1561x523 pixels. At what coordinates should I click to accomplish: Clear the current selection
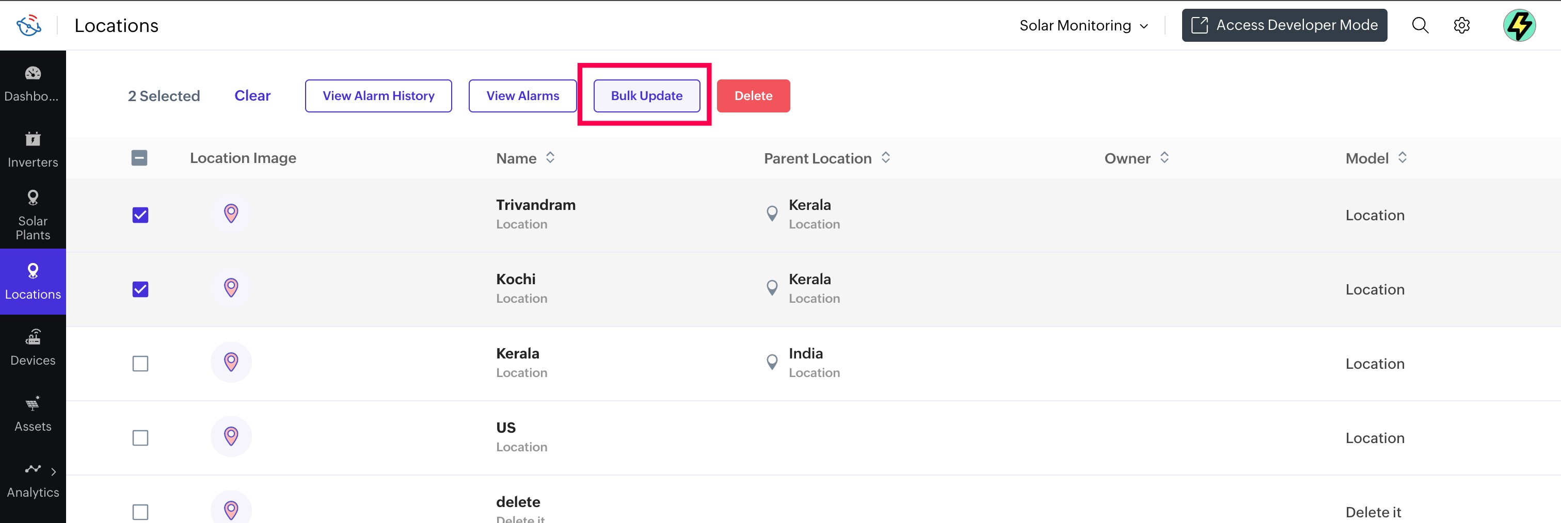coord(252,95)
